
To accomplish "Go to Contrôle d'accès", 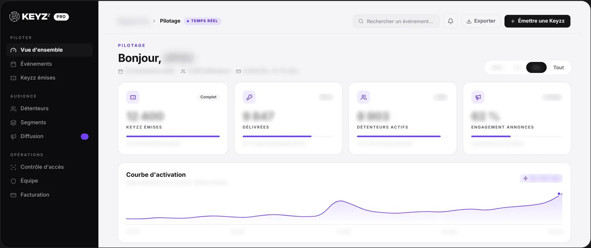I will [49, 167].
